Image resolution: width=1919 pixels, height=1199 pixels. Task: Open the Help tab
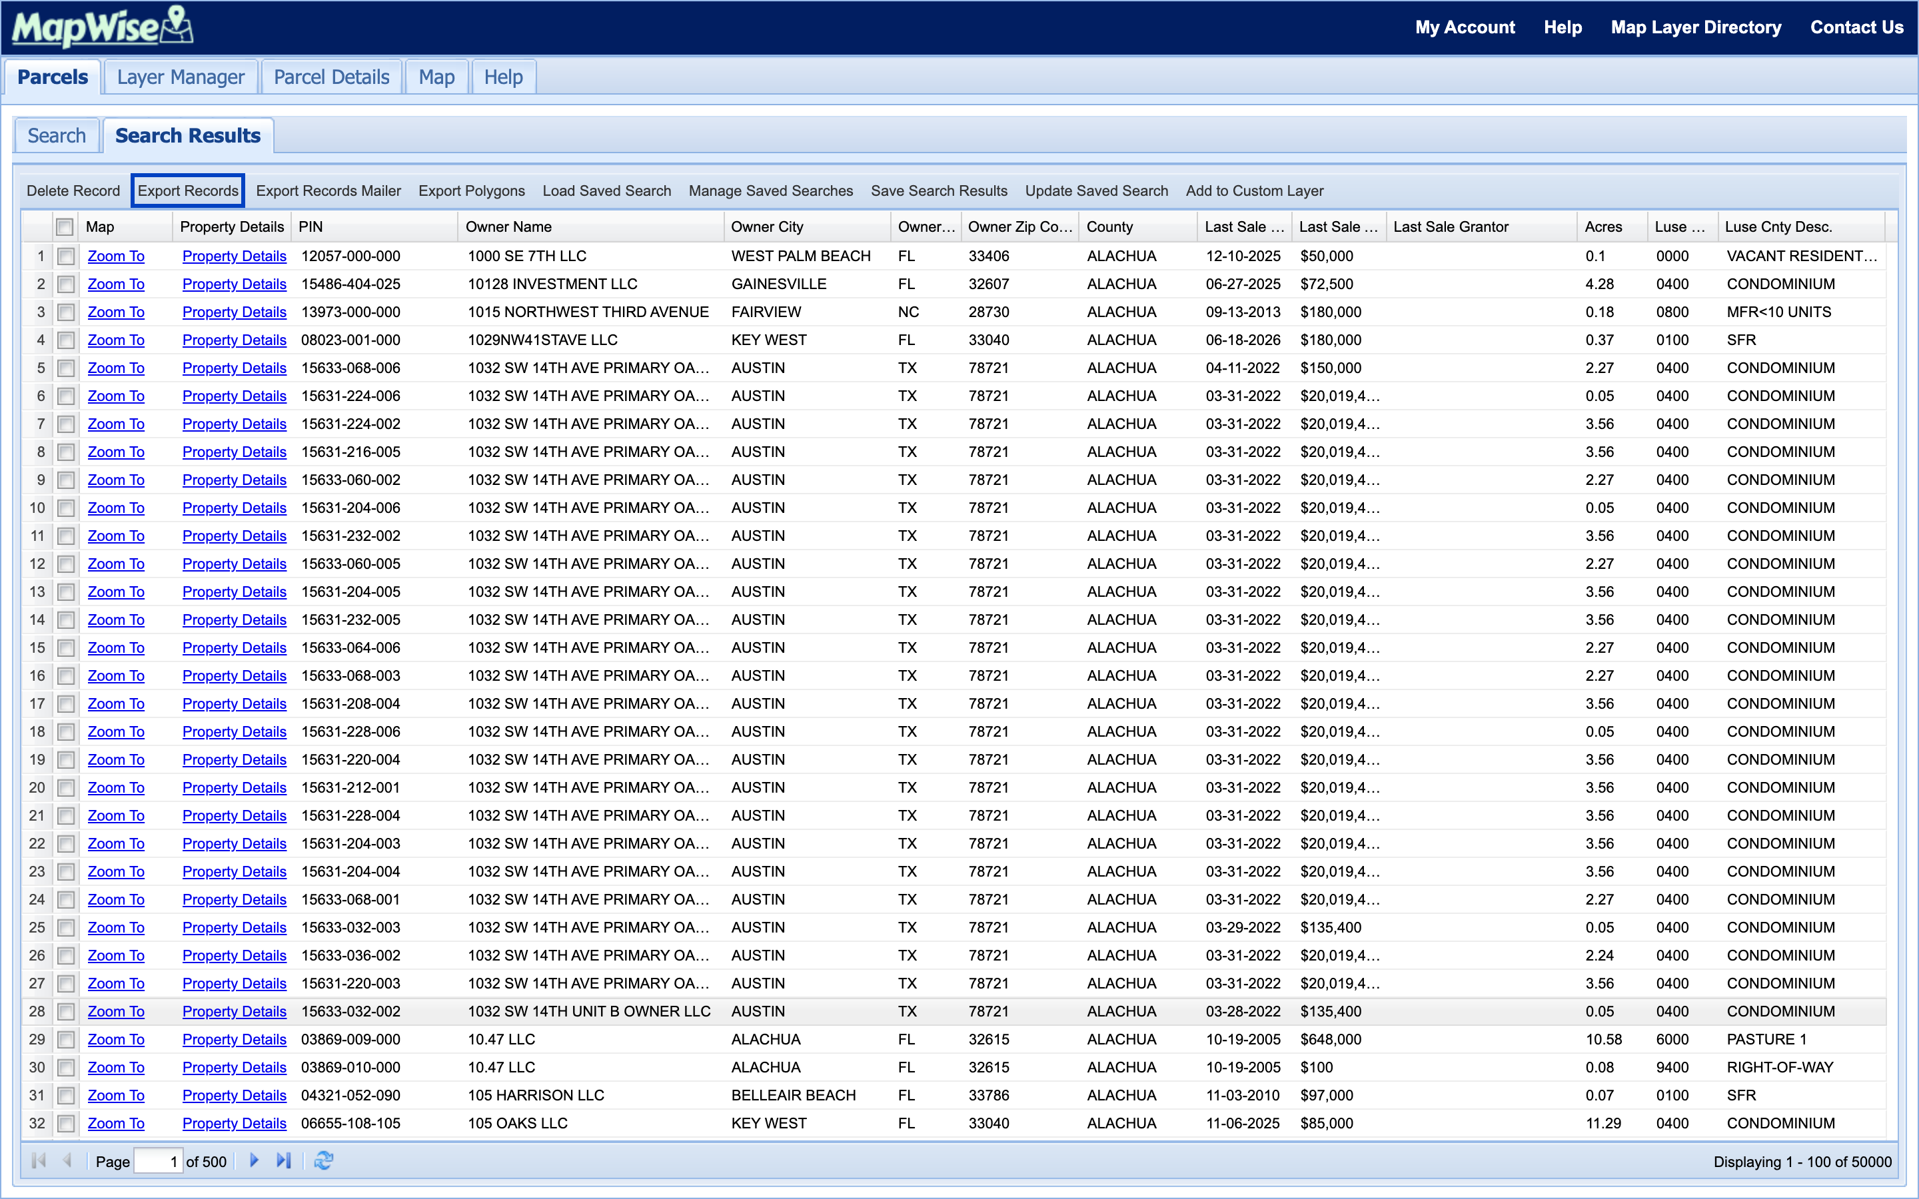pos(504,77)
